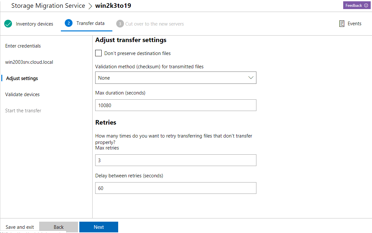The image size is (372, 233).
Task: Click the breadcrumb chevron arrow
Action: 90,6
